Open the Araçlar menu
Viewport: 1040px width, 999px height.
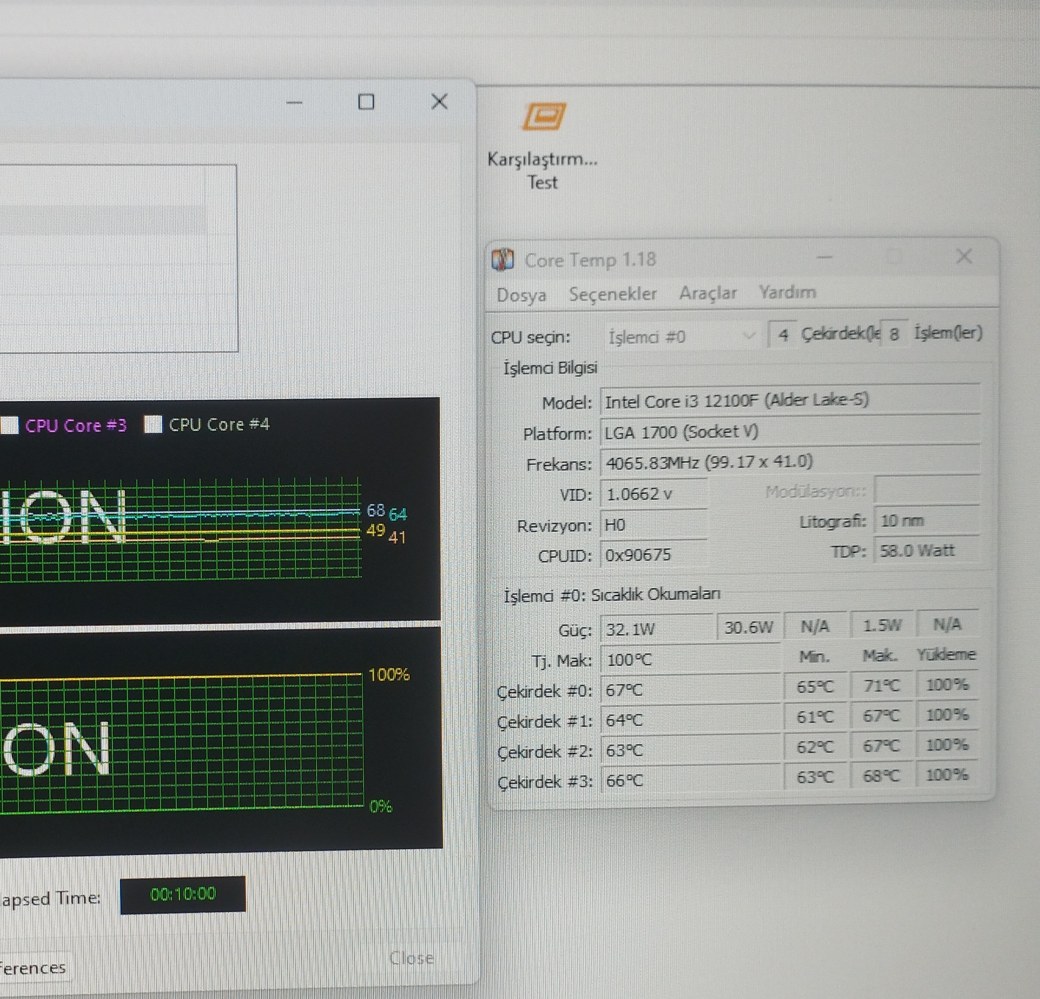707,293
